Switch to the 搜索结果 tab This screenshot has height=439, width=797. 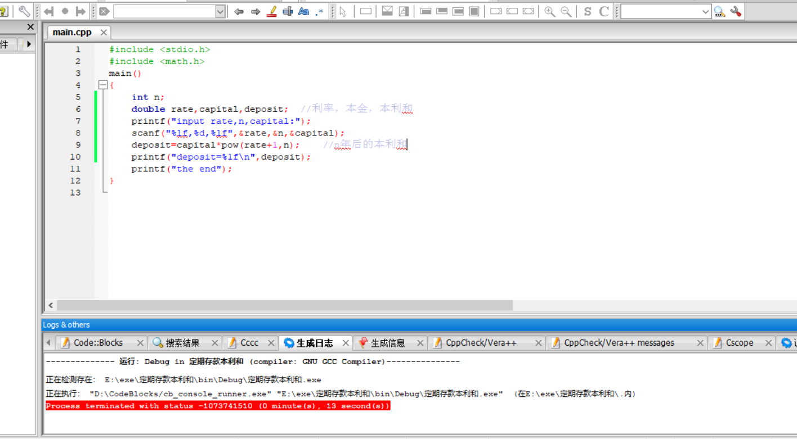(182, 343)
